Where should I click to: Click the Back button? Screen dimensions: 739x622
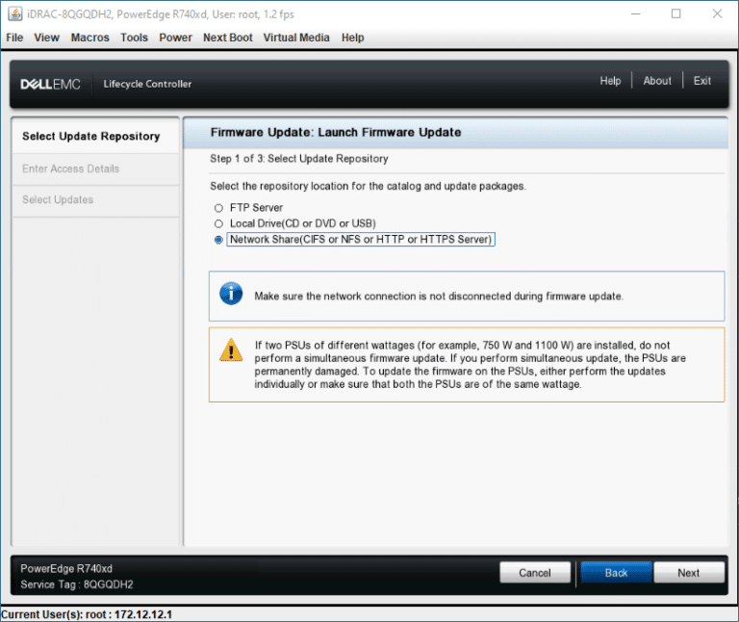tap(617, 573)
